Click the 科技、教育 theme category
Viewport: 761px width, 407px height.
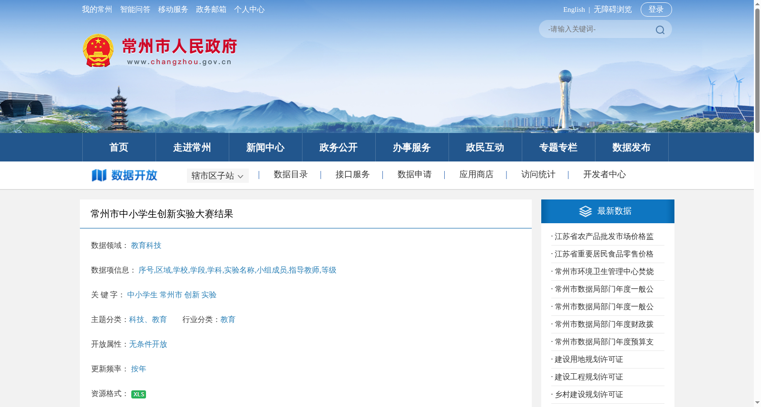coord(148,320)
